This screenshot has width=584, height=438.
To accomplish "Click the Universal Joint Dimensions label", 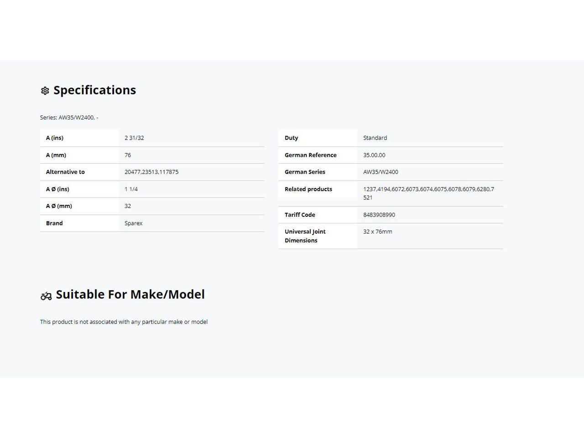I will point(305,236).
